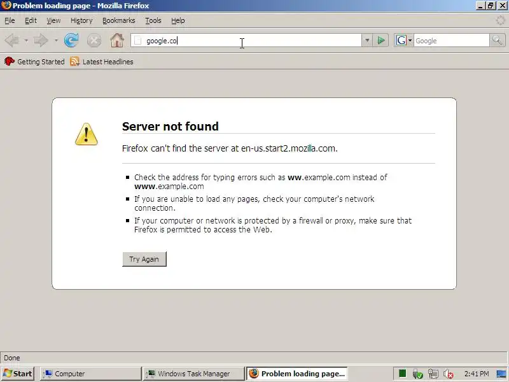Click the Server not found heading

point(170,126)
